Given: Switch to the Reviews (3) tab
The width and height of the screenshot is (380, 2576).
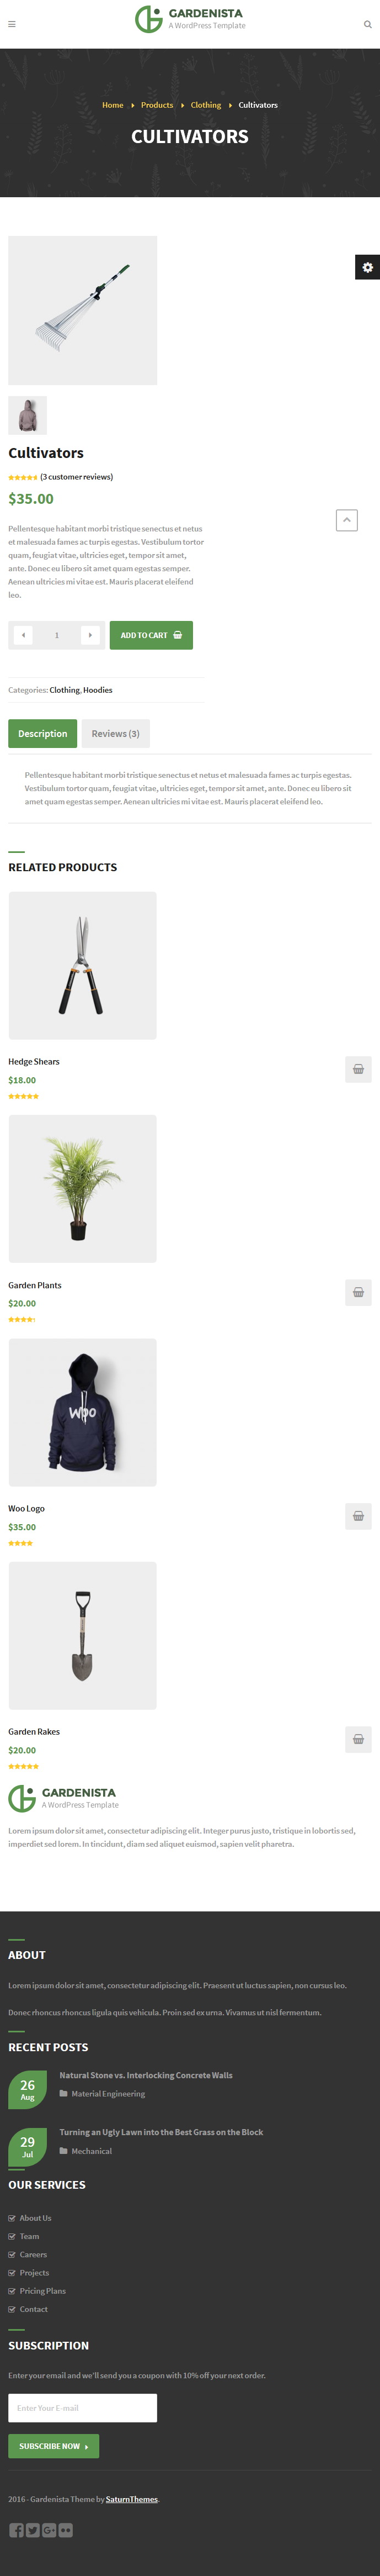Looking at the screenshot, I should pos(116,733).
